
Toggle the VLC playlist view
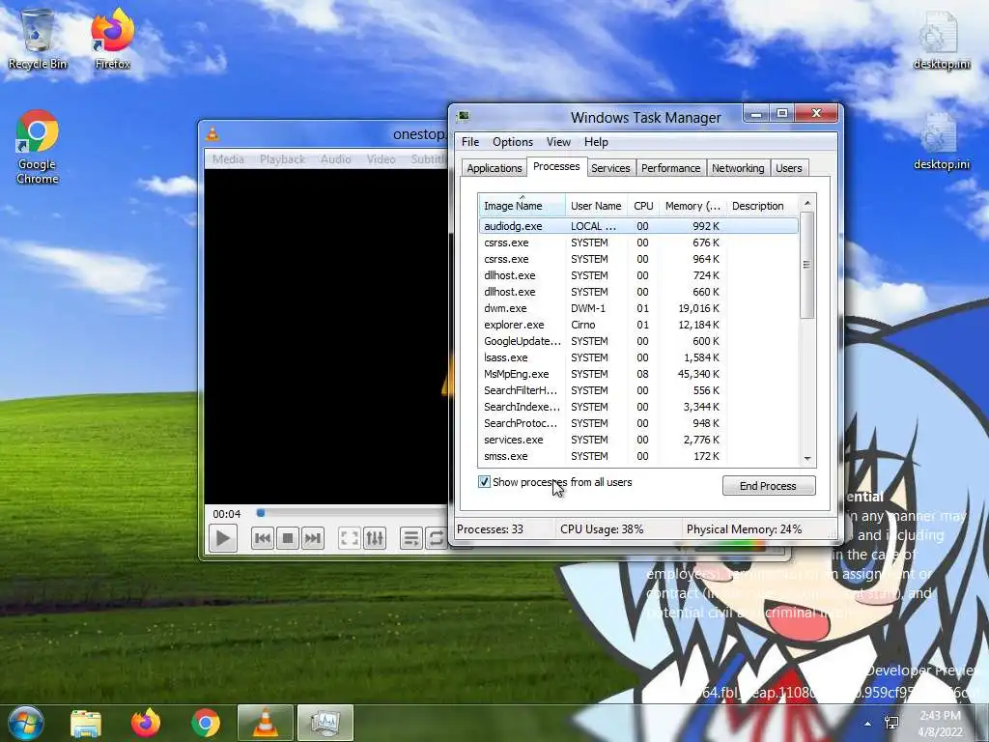[x=411, y=538]
